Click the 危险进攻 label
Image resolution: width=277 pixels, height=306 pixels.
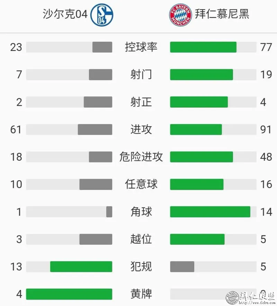coord(141,157)
